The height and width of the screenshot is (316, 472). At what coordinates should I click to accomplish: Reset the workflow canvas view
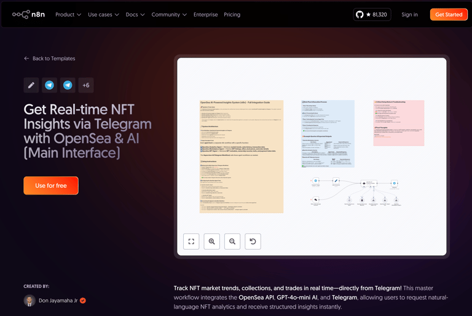point(253,241)
